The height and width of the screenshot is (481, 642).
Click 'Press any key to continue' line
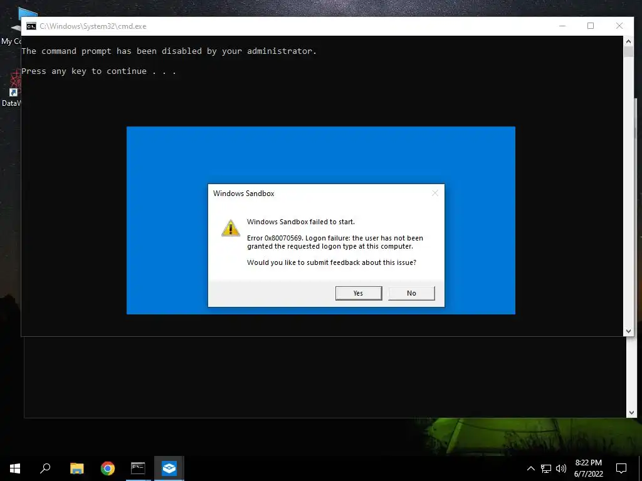[x=98, y=71]
